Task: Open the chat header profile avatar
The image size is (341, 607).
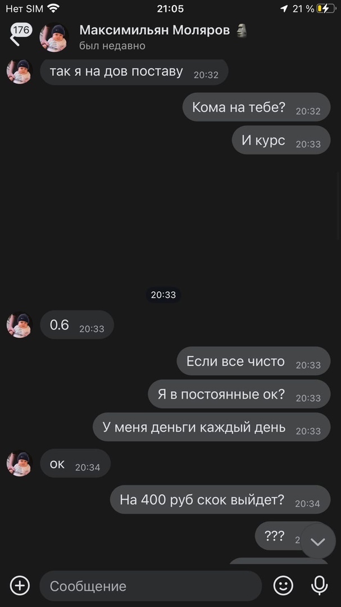Action: pos(54,38)
